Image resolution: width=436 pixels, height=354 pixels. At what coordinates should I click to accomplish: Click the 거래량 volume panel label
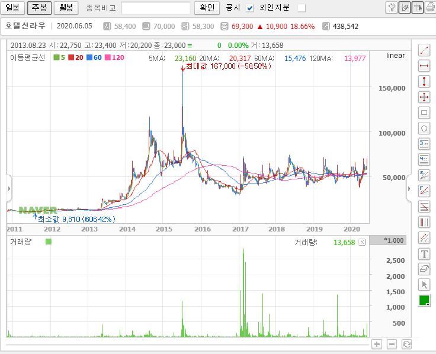pyautogui.click(x=21, y=242)
